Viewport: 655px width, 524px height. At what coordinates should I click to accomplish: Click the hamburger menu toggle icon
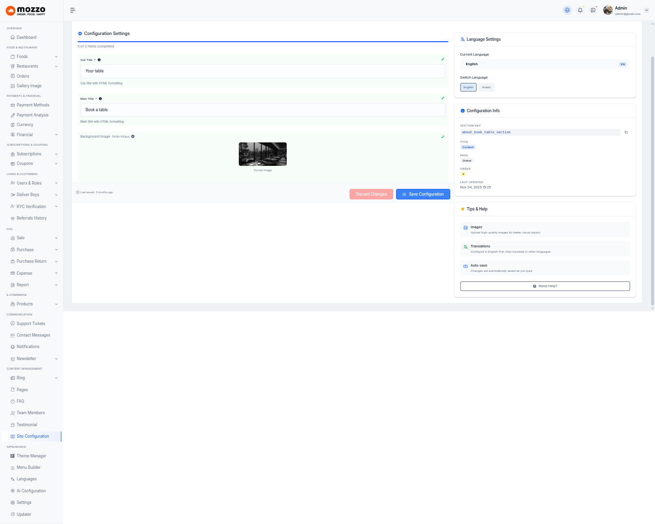pyautogui.click(x=73, y=10)
